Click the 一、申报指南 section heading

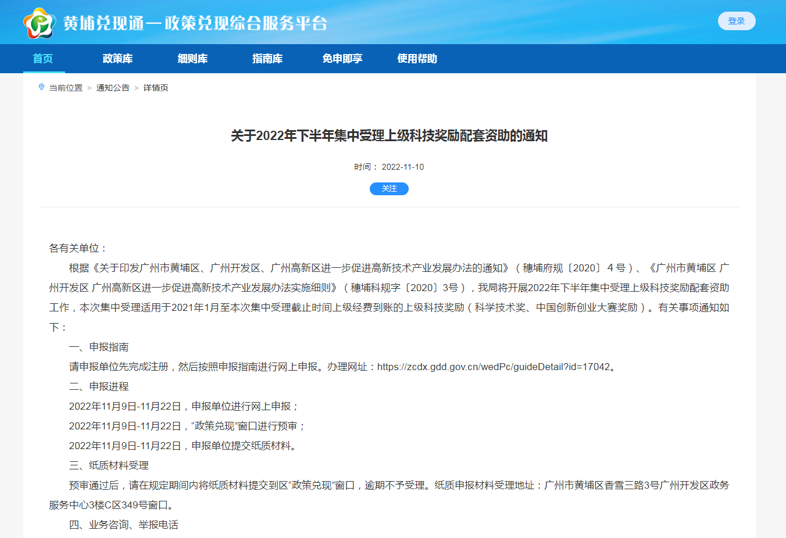(x=99, y=347)
